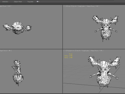The width and height of the screenshot is (125, 94).
Task: Click the yellow Total statistics heading
Action: click(x=71, y=54)
